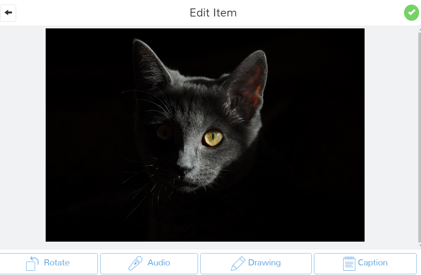
Task: Click the cat's nose in the image
Action: 185,169
